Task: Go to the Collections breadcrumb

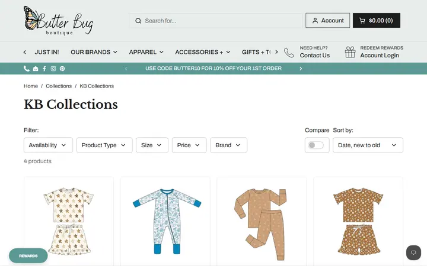Action: click(59, 86)
